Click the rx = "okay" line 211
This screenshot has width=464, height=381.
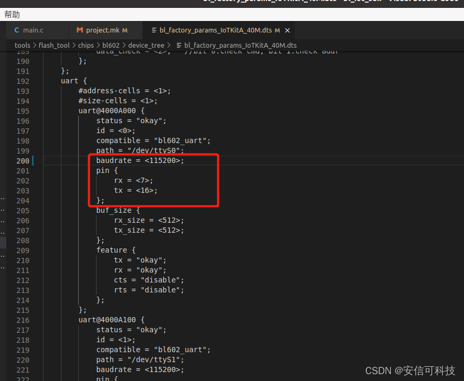coord(140,270)
